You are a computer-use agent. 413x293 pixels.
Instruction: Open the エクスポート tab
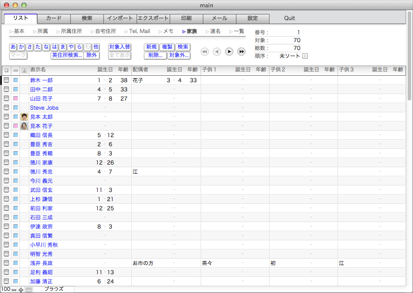(x=153, y=18)
